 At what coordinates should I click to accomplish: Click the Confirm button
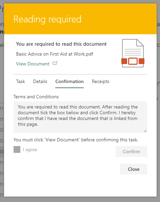131,151
